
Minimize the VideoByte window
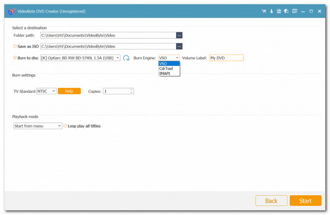click(x=303, y=12)
